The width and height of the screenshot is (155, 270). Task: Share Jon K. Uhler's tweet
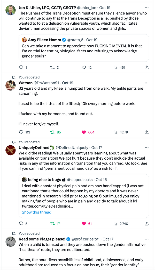click(x=146, y=67)
